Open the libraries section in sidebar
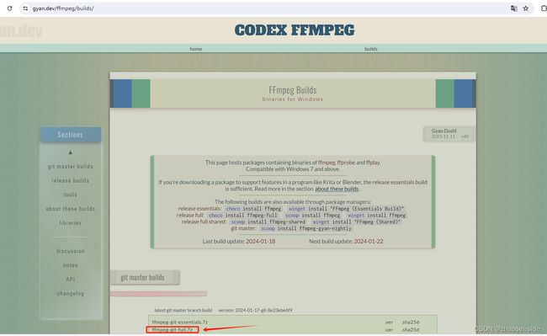Viewport: 547px width, 336px height. pyautogui.click(x=71, y=222)
